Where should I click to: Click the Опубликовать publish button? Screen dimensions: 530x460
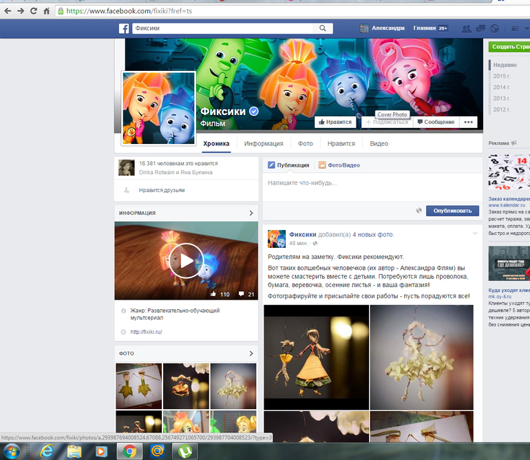pyautogui.click(x=452, y=211)
